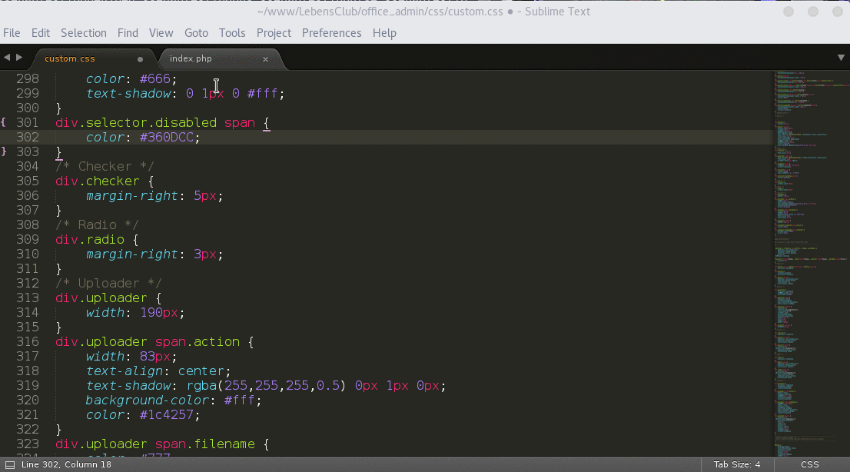The height and width of the screenshot is (472, 850).
Task: Click Line 302, Column 18 indicator
Action: [73, 464]
